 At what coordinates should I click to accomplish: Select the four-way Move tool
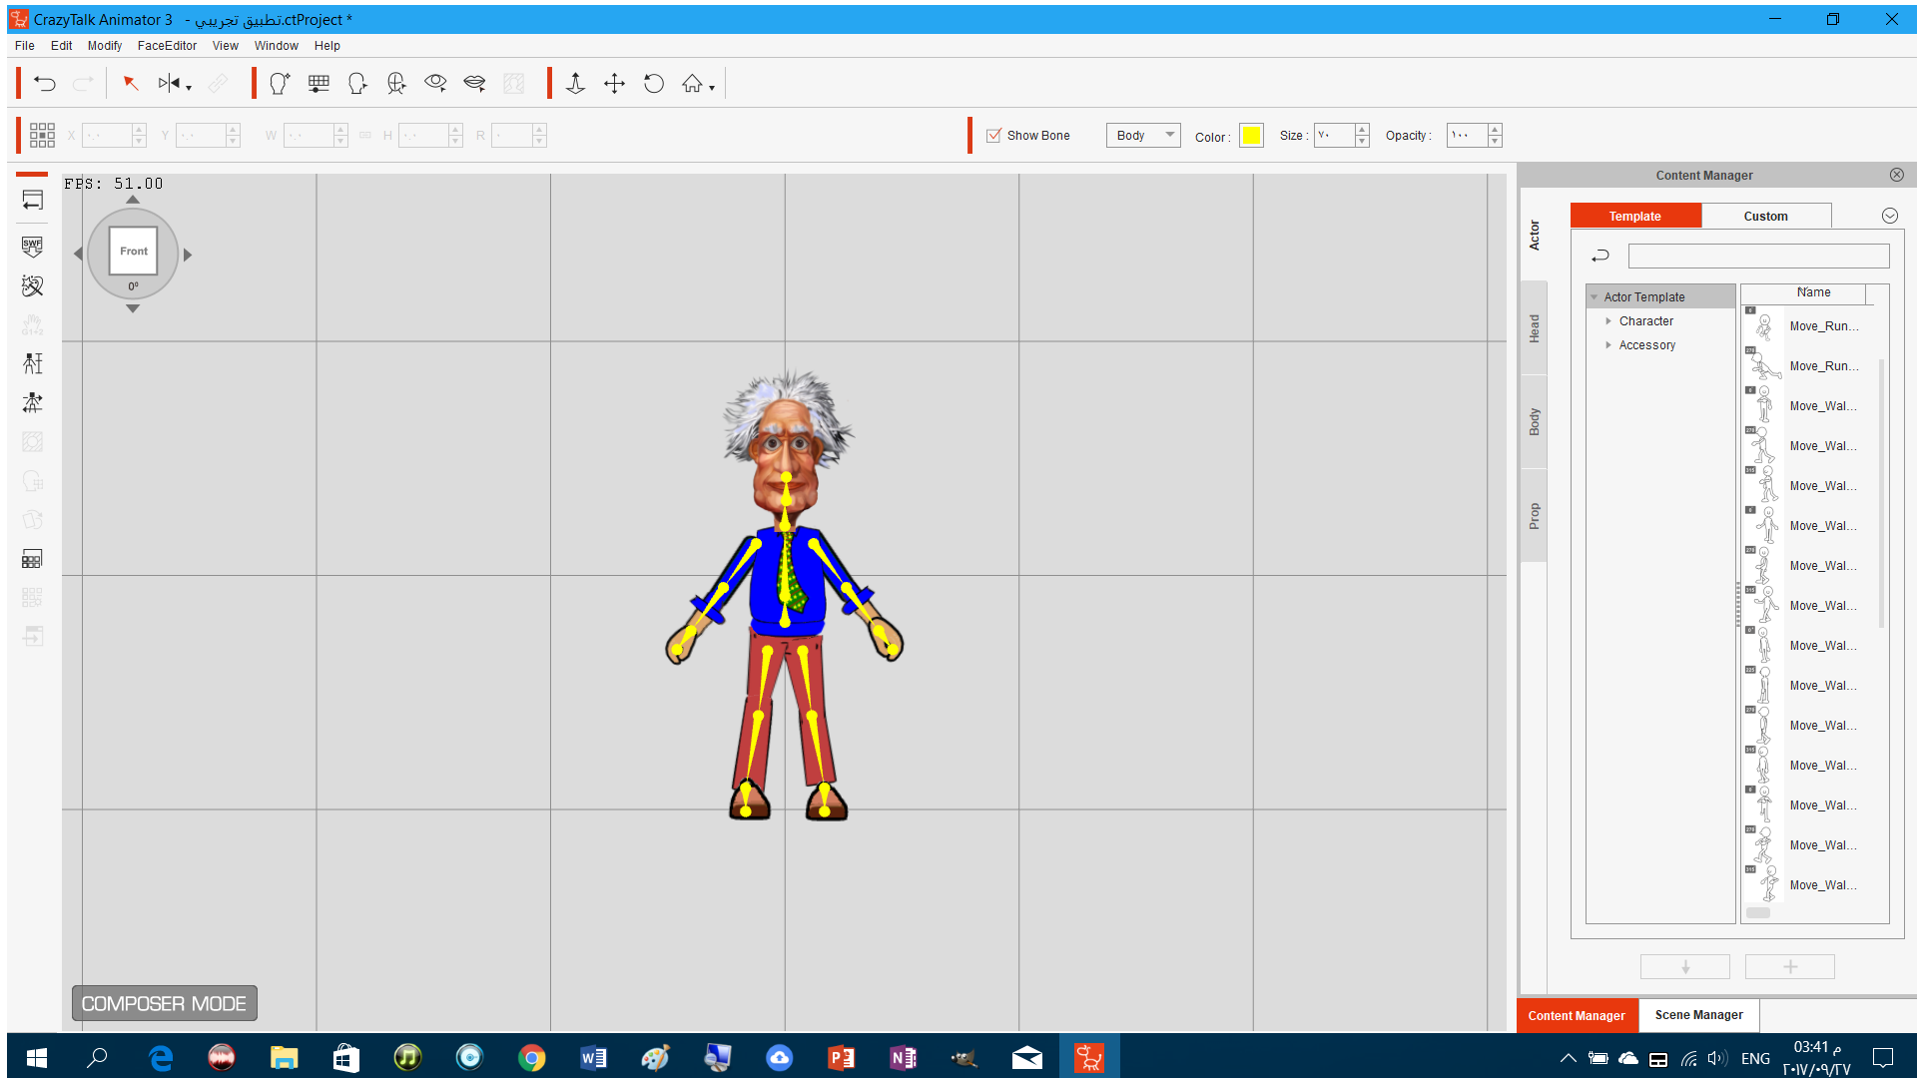(x=614, y=84)
